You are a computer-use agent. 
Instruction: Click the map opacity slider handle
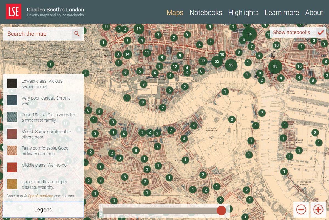(222, 210)
